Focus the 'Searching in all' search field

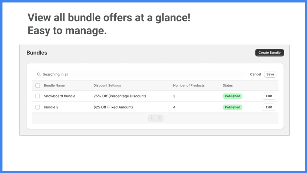tap(139, 74)
